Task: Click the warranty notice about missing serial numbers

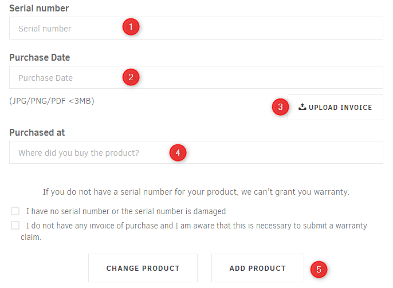Action: [196, 192]
